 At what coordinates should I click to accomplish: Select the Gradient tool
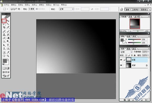coord(8,38)
